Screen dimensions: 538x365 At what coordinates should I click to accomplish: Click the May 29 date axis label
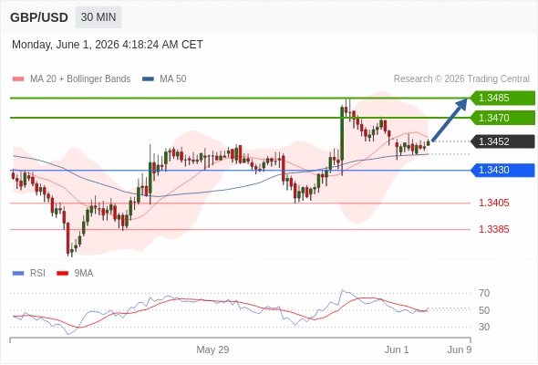click(x=212, y=349)
